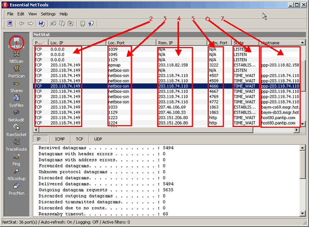Open the TraceRoute tool
The height and width of the screenshot is (227, 309).
[x=17, y=145]
